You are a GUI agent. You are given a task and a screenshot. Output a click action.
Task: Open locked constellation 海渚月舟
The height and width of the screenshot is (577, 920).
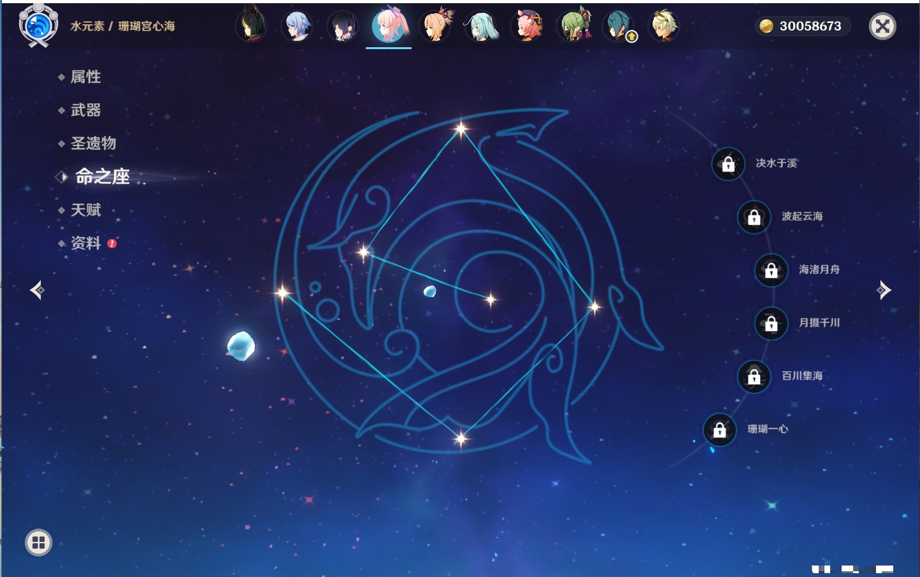point(772,270)
